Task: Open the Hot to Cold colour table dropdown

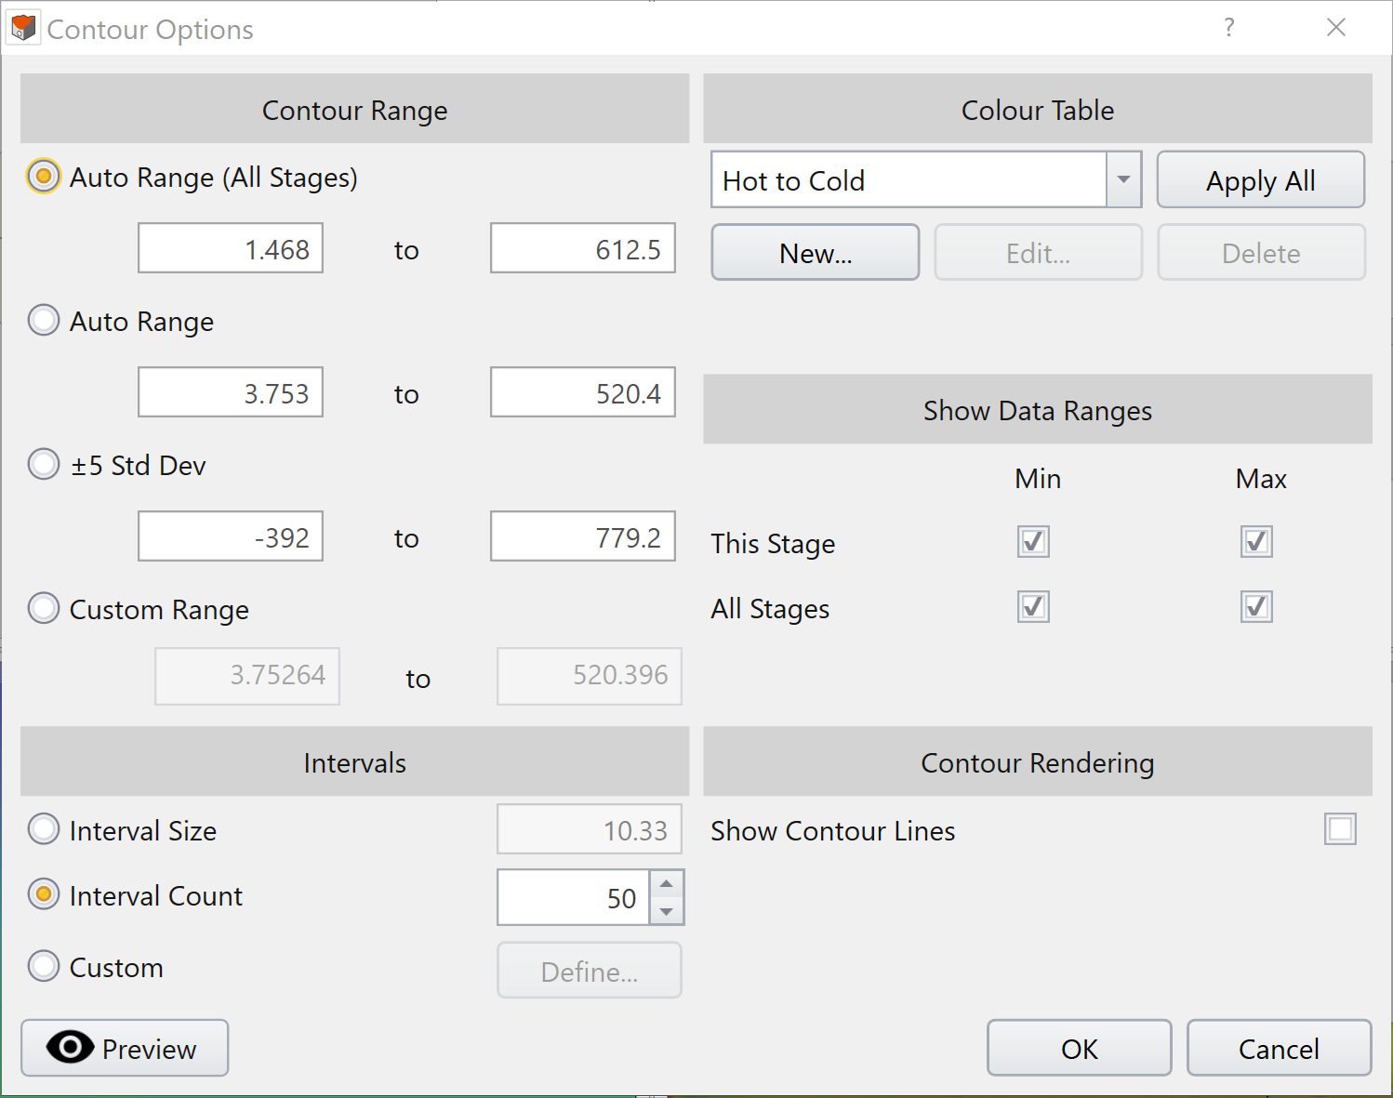Action: [1123, 179]
